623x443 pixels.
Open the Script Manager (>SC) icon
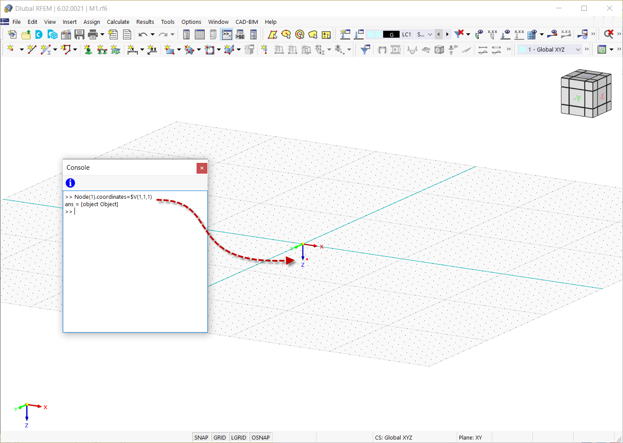[x=240, y=35]
